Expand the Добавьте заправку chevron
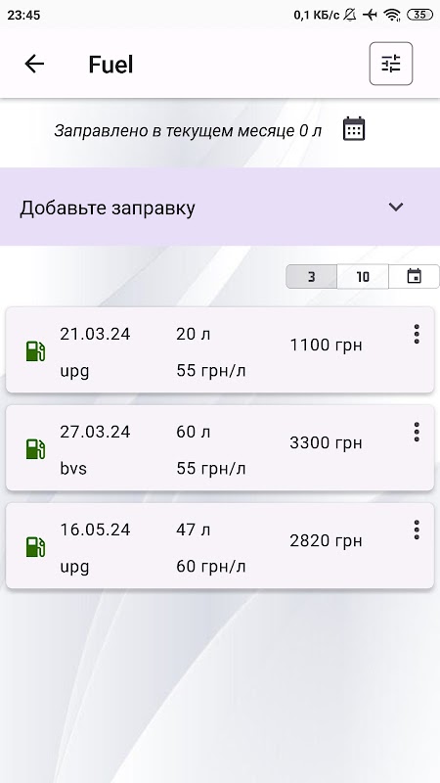Viewport: 440px width, 783px height. [x=396, y=207]
